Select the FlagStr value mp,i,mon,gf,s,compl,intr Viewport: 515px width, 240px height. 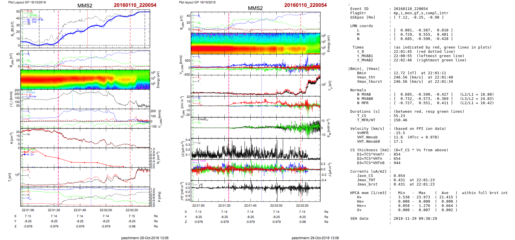421,13
